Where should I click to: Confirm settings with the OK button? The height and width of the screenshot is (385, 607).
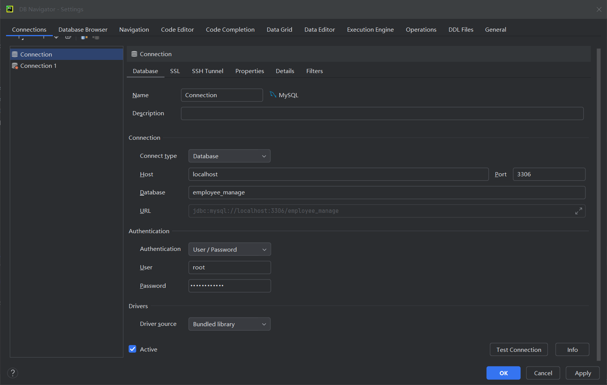pos(504,373)
